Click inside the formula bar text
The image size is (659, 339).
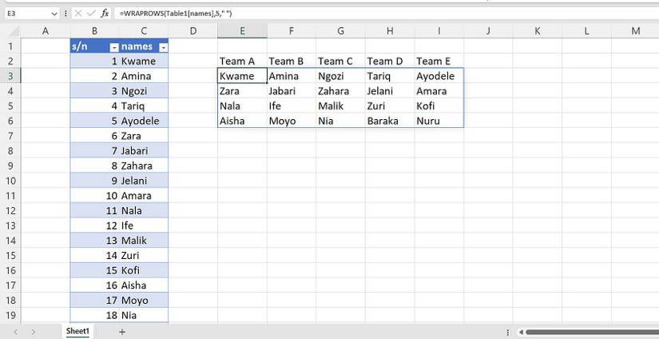point(320,14)
